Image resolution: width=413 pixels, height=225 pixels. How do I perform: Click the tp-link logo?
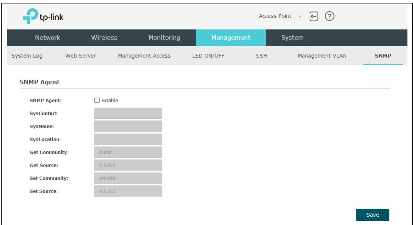[43, 16]
